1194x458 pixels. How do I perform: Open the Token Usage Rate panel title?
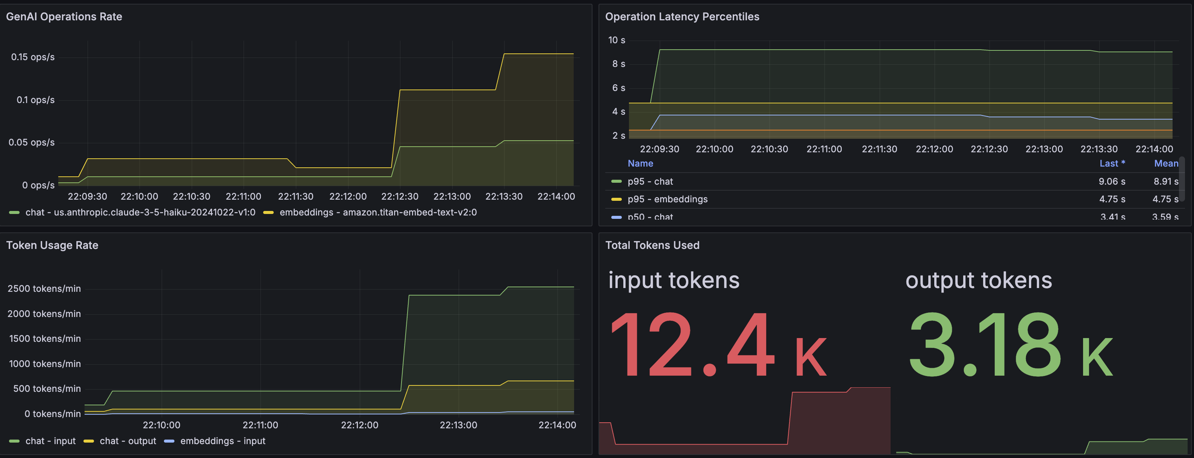[52, 245]
